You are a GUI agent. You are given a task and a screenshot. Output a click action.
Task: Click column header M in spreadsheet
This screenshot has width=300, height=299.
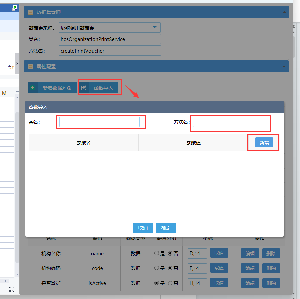[x=4, y=93]
